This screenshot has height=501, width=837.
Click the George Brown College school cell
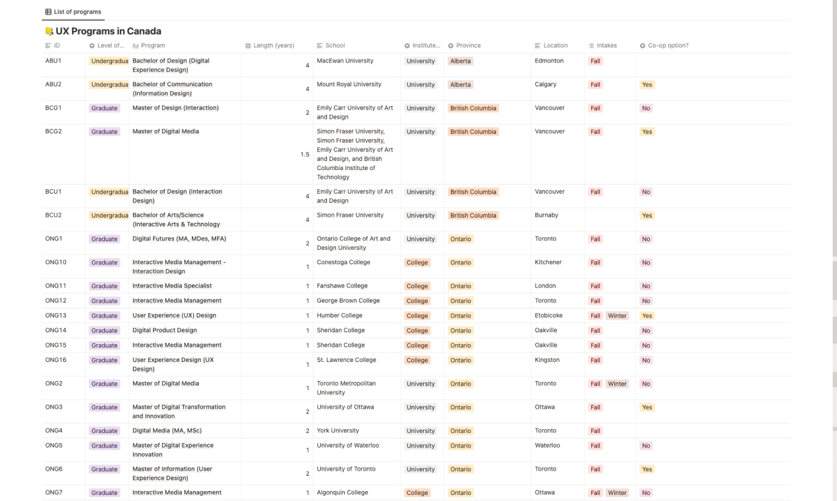(x=357, y=301)
